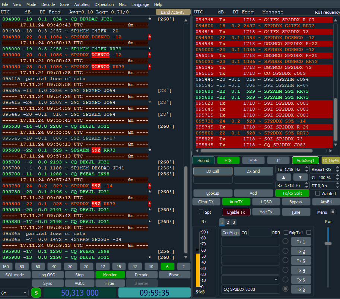Open the 6m band dropdown
The height and width of the screenshot is (299, 340).
click(x=14, y=293)
